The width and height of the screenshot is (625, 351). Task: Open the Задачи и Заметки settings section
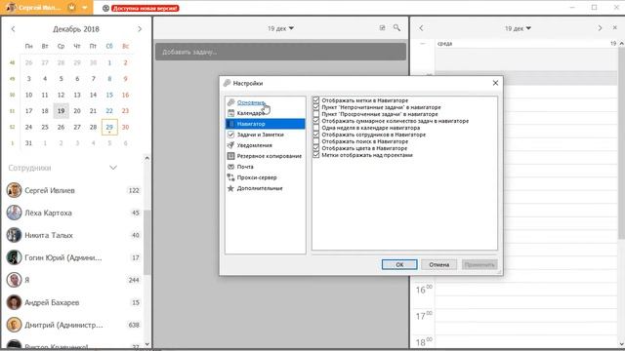(260, 135)
